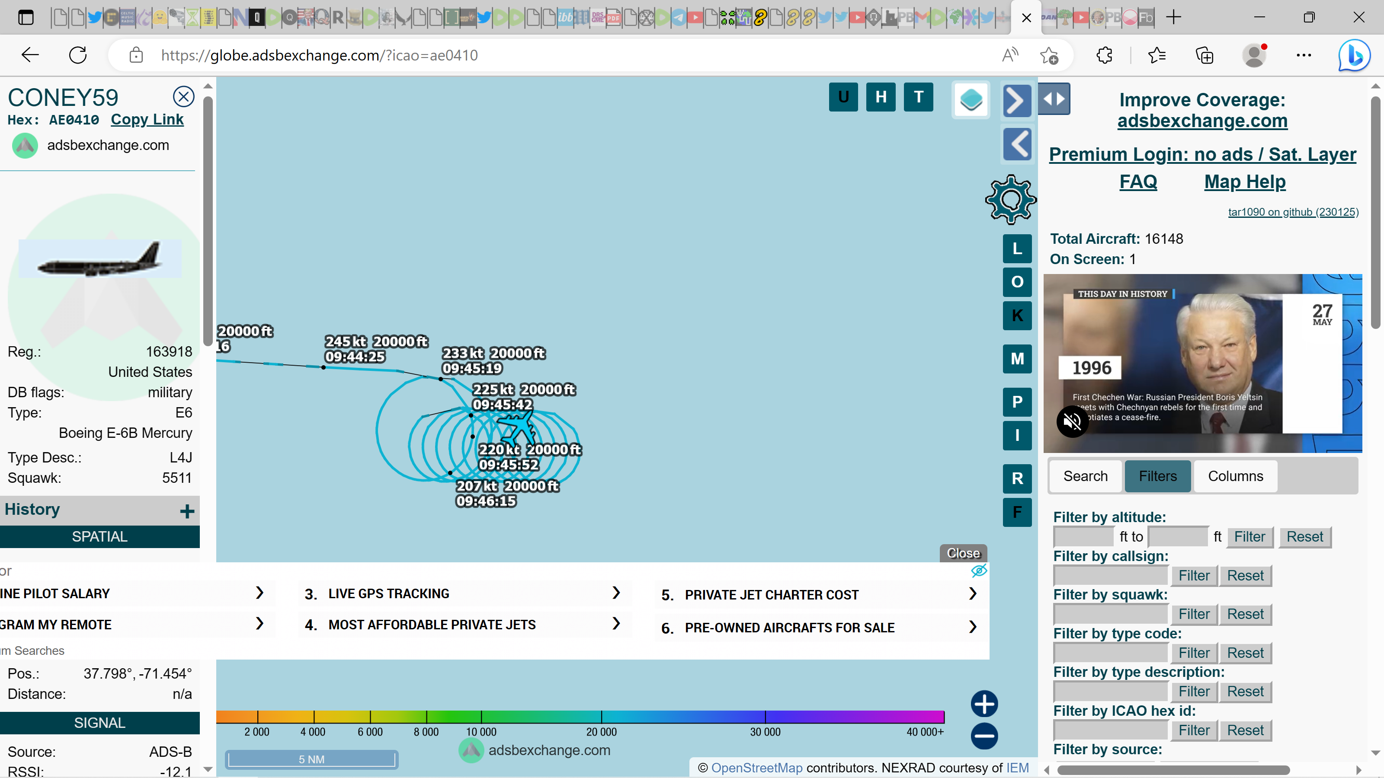Open browser Collections icon
This screenshot has height=778, width=1384.
pos(1204,55)
